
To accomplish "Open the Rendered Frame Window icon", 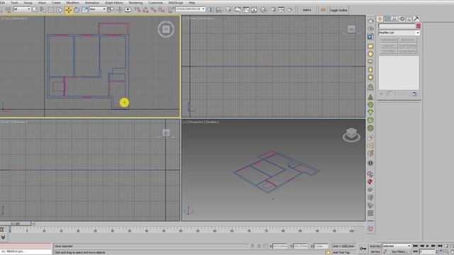I will click(x=282, y=10).
